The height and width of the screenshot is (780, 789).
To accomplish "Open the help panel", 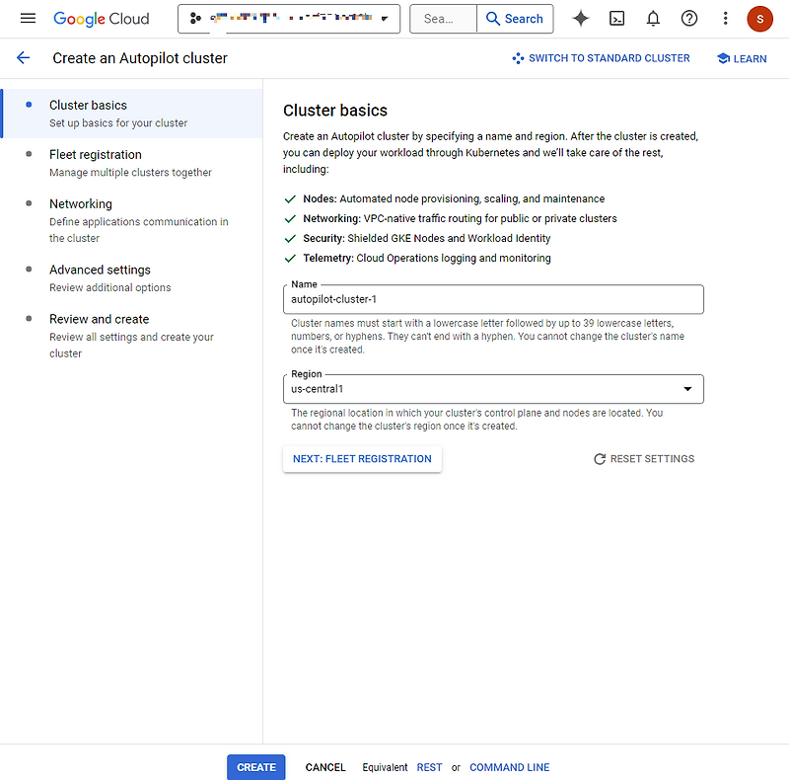I will [x=688, y=18].
